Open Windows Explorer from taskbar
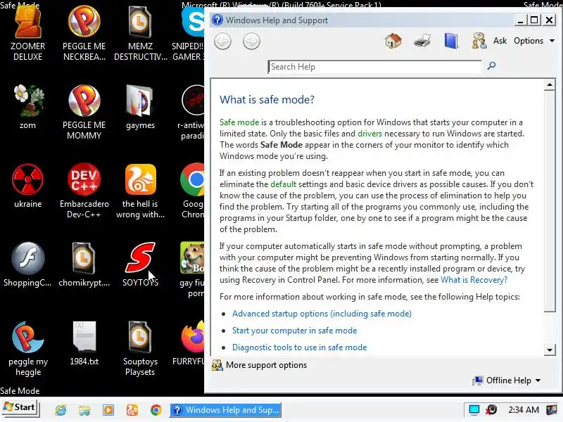Screen dimensions: 563x422 [84, 410]
